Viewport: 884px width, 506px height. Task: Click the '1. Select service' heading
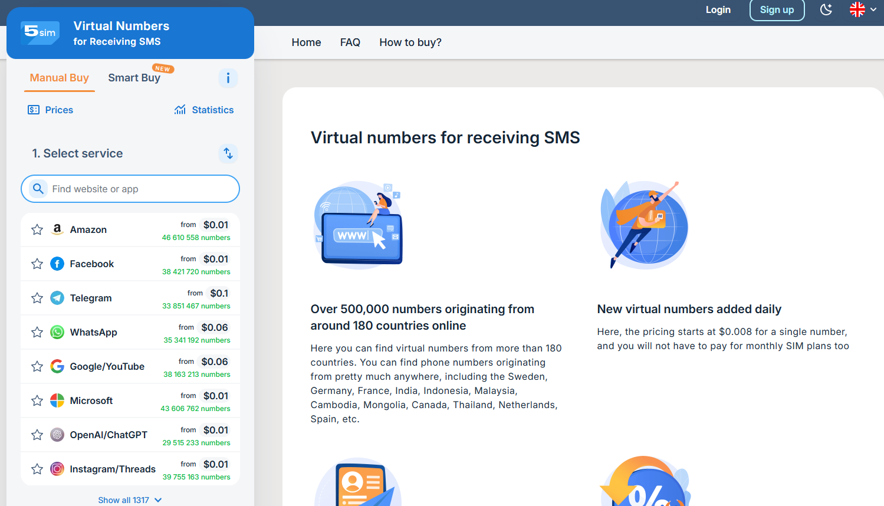[77, 153]
